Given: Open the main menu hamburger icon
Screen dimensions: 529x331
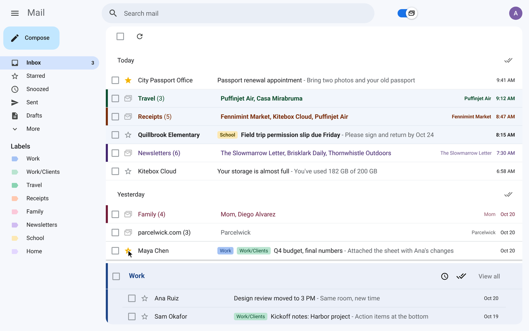Looking at the screenshot, I should (x=15, y=13).
